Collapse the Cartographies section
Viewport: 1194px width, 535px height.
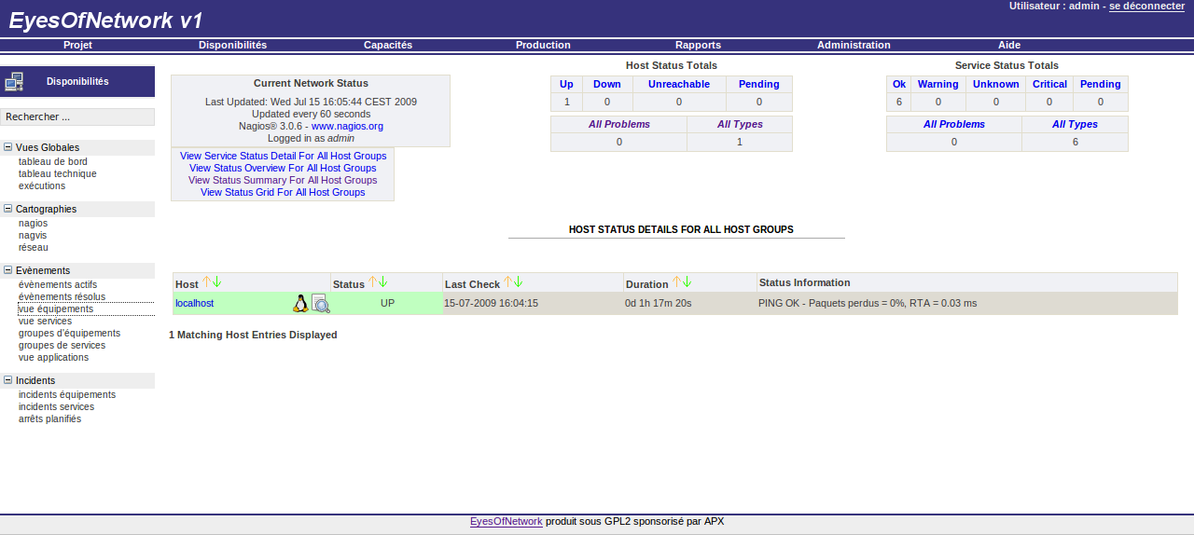8,209
